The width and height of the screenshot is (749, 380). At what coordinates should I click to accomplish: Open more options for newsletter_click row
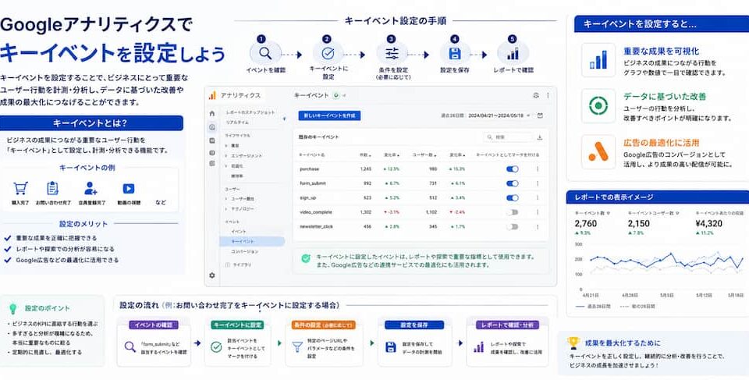[538, 227]
